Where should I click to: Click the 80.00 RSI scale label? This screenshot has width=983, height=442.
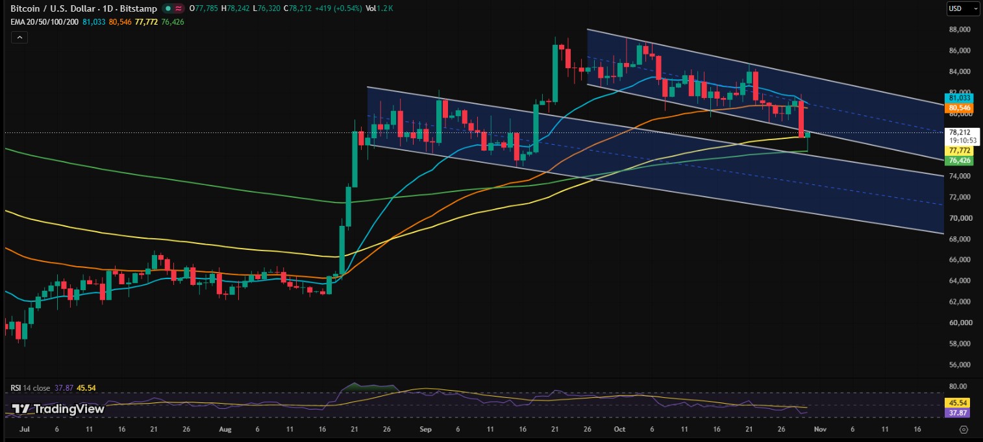958,387
